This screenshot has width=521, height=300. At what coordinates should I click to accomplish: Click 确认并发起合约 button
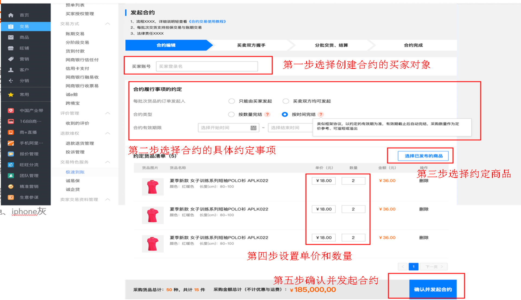[x=433, y=289]
